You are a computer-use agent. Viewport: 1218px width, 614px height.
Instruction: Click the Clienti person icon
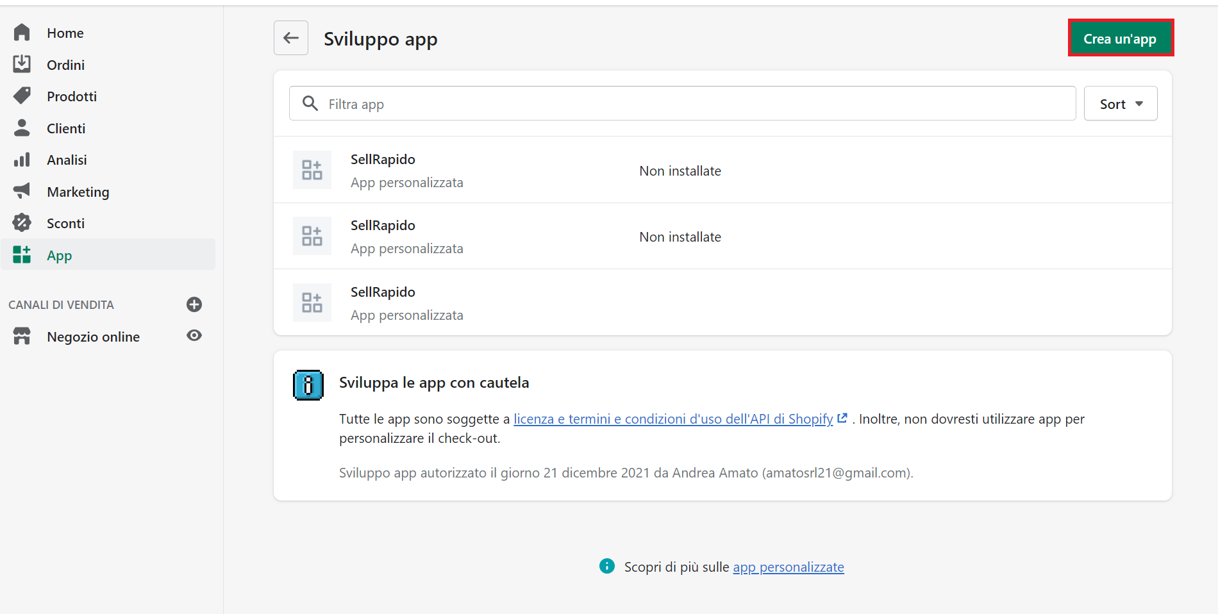22,128
